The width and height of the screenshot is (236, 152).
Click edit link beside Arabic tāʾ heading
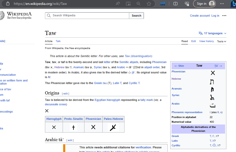point(70,140)
